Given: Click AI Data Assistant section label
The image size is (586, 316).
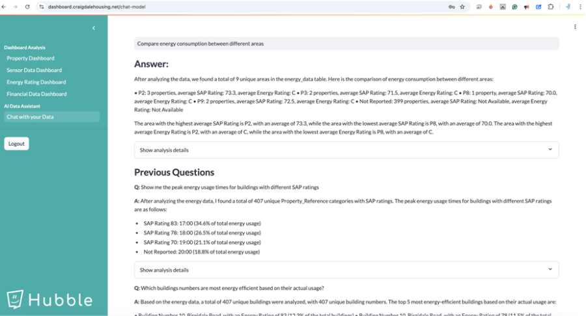Looking at the screenshot, I should coord(22,106).
